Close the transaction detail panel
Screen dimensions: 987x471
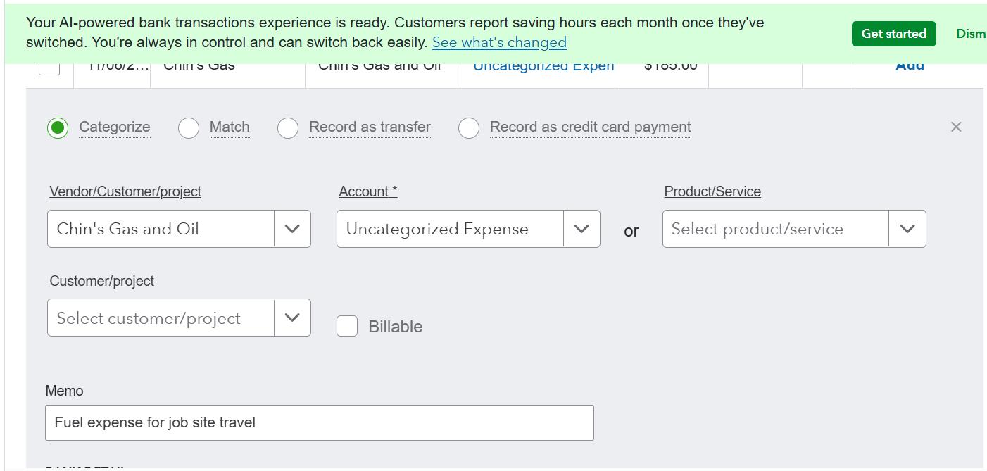tap(955, 127)
